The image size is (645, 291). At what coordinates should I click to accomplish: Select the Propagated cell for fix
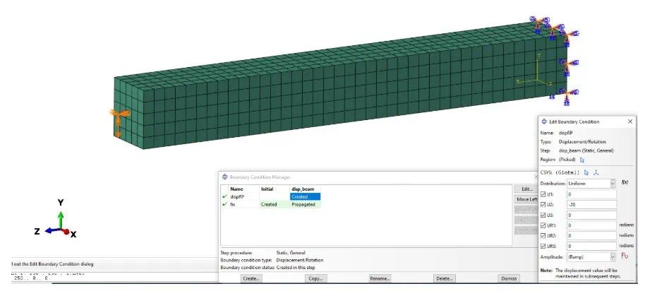(305, 204)
